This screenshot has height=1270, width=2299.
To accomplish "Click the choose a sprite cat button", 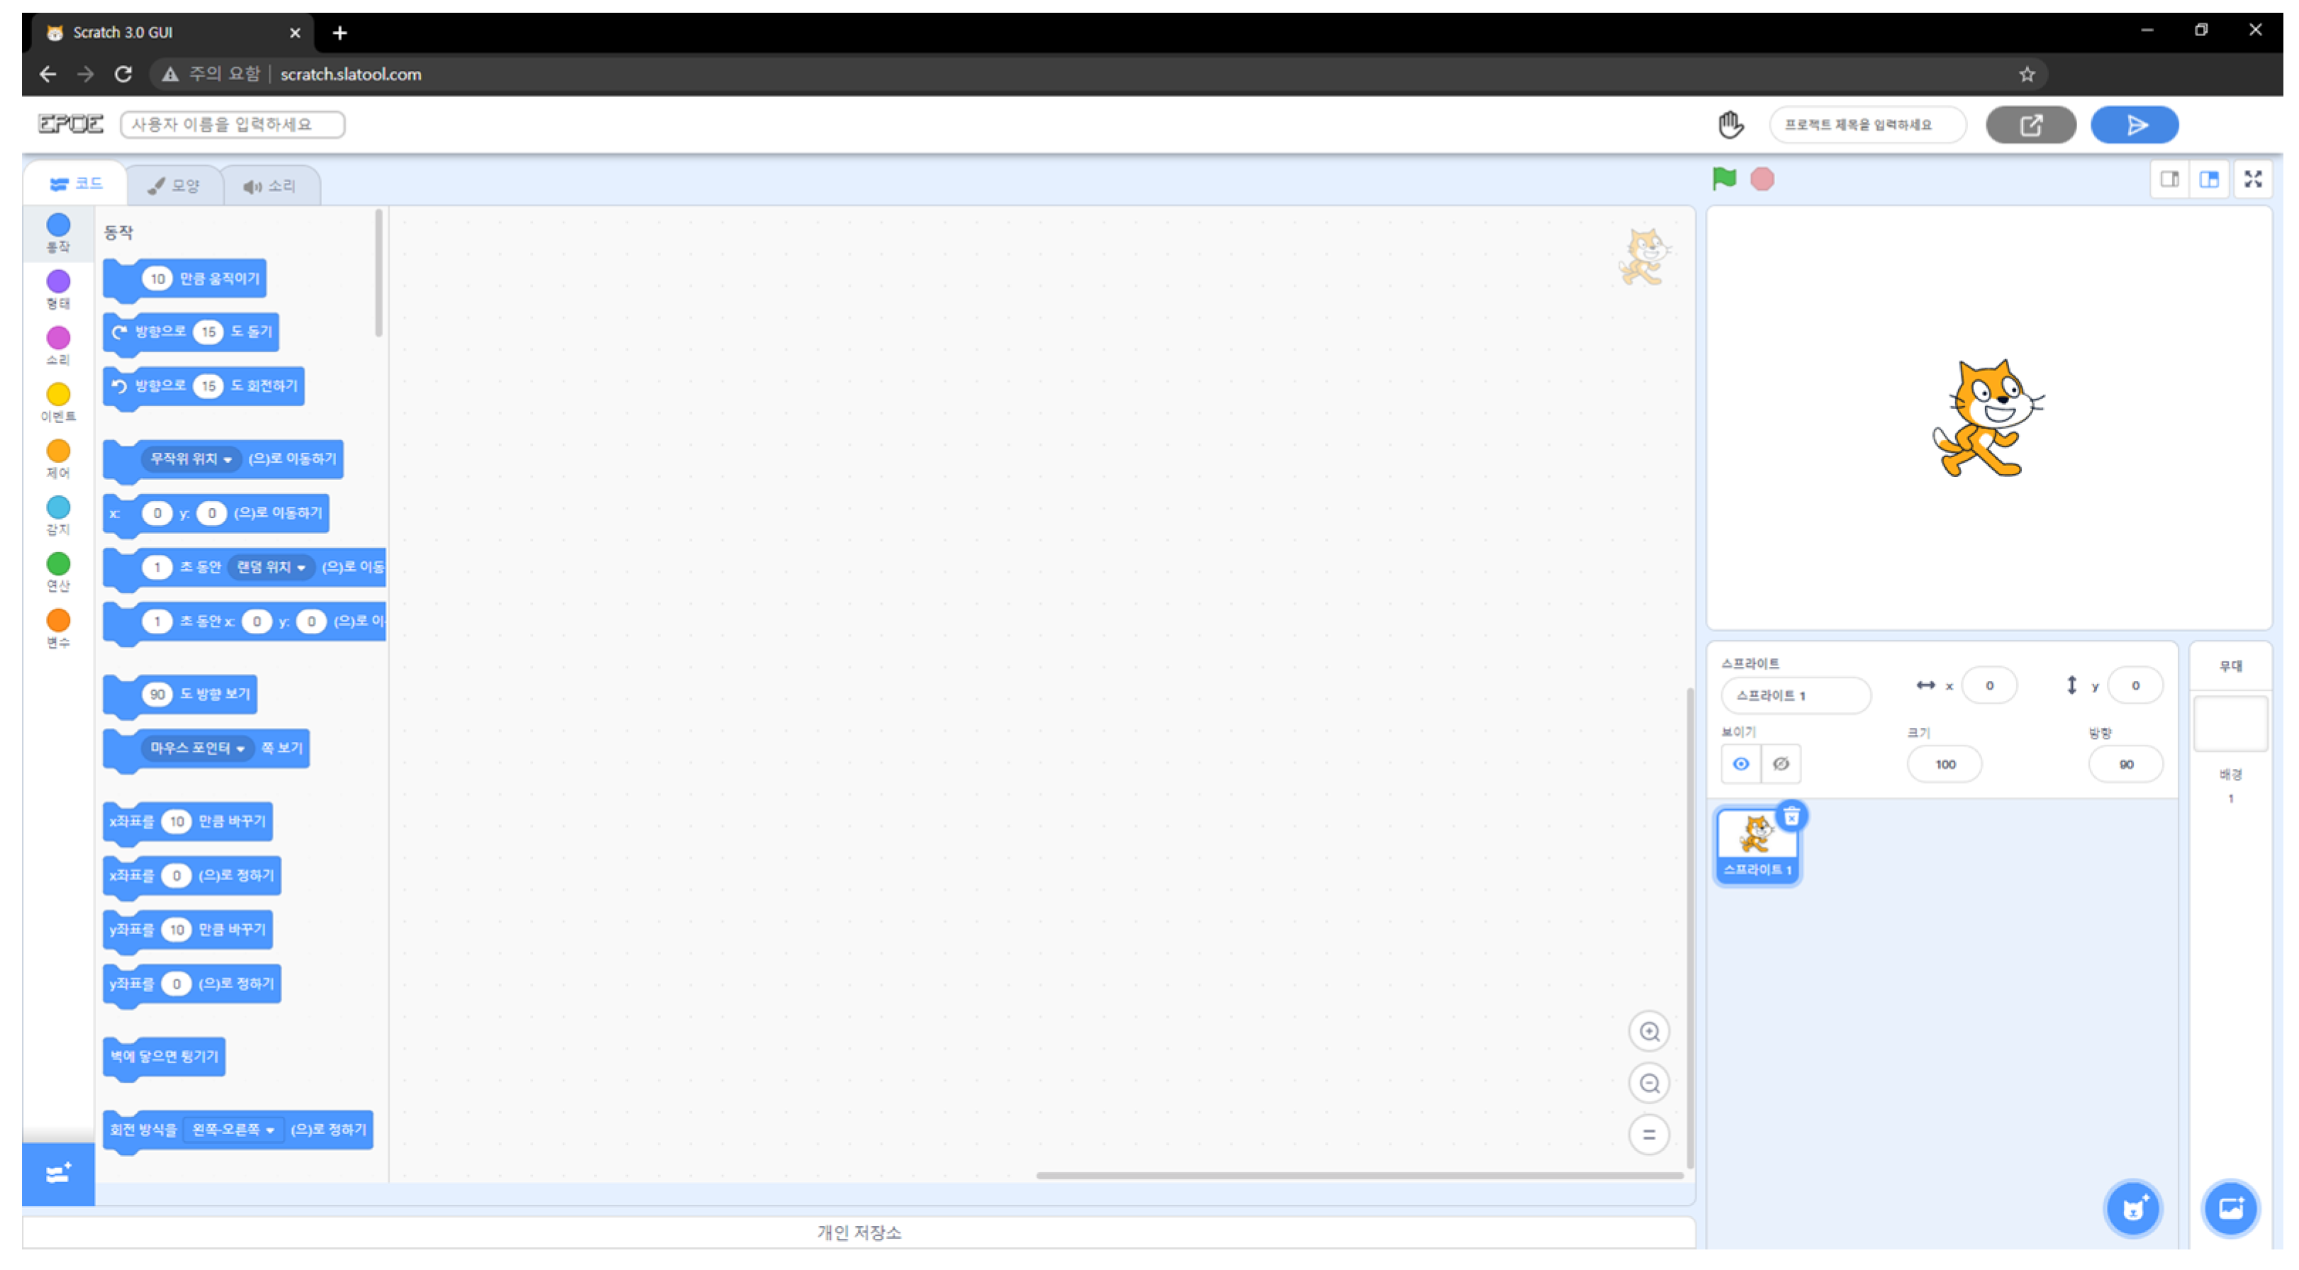I will (2132, 1209).
